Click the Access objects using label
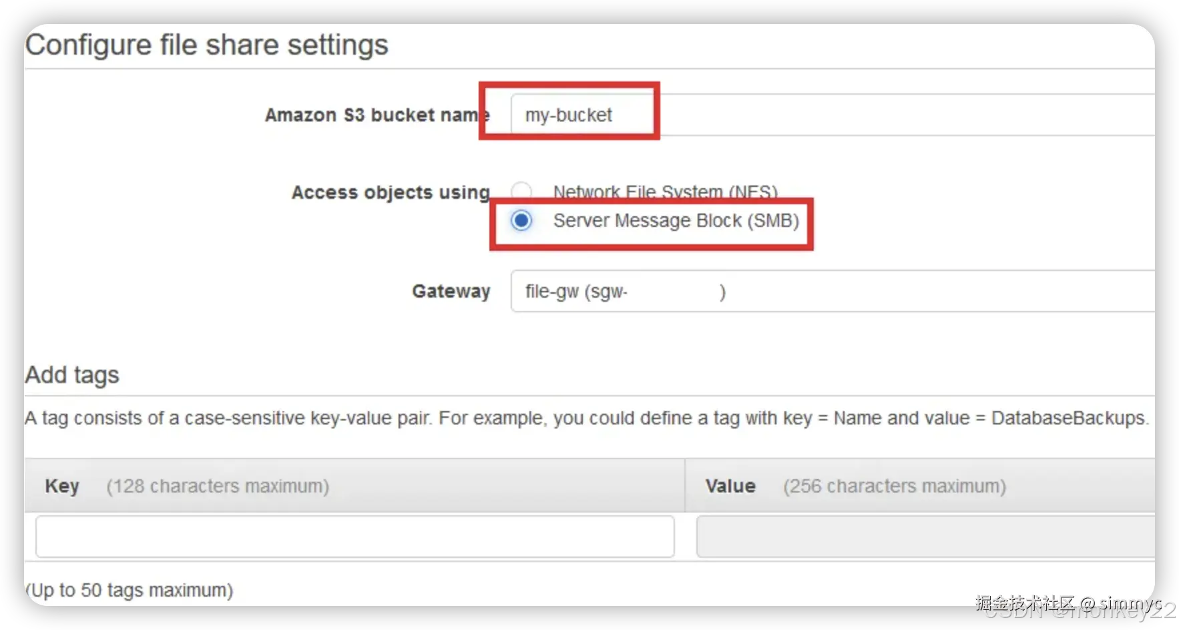The image size is (1179, 630). pos(391,192)
